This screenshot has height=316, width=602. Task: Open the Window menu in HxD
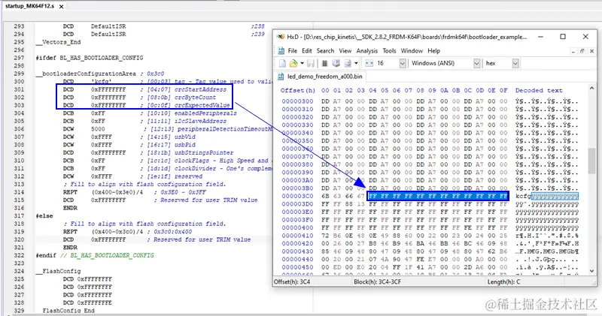(412, 50)
